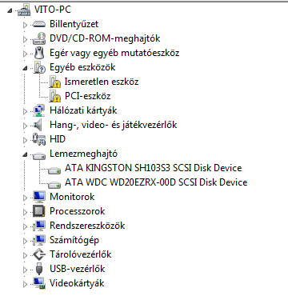The image size is (288, 300).
Task: Click the Videokártyák display adapter icon
Action: pos(39,283)
